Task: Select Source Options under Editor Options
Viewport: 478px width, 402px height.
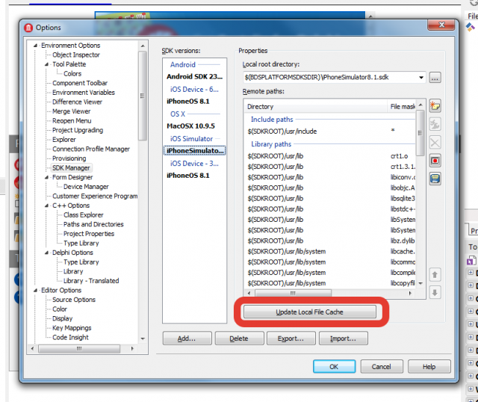Action: pos(74,300)
